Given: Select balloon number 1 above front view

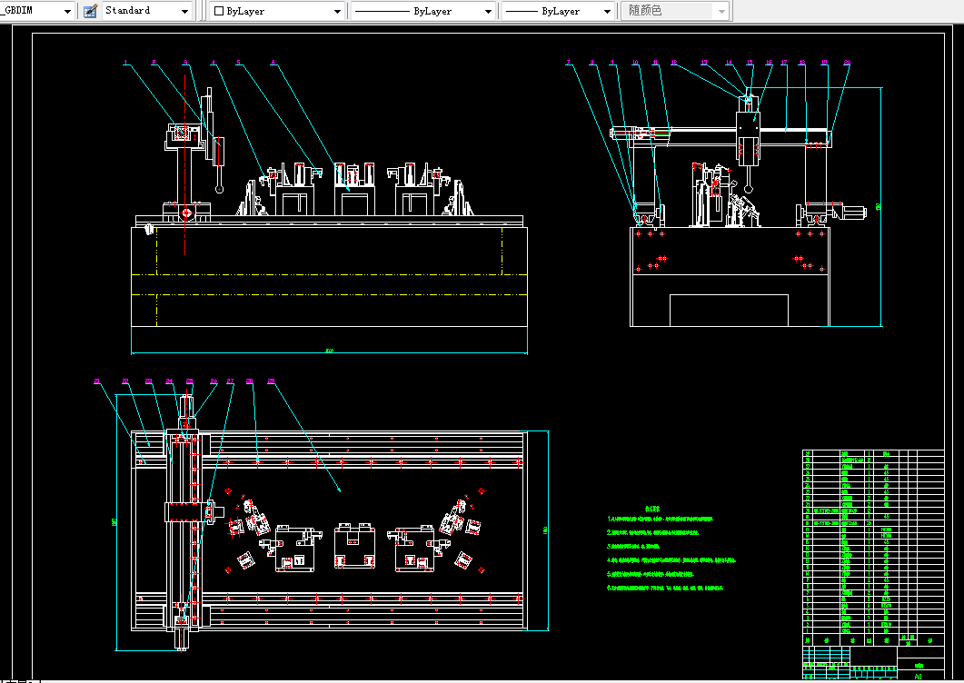Looking at the screenshot, I should pyautogui.click(x=126, y=63).
